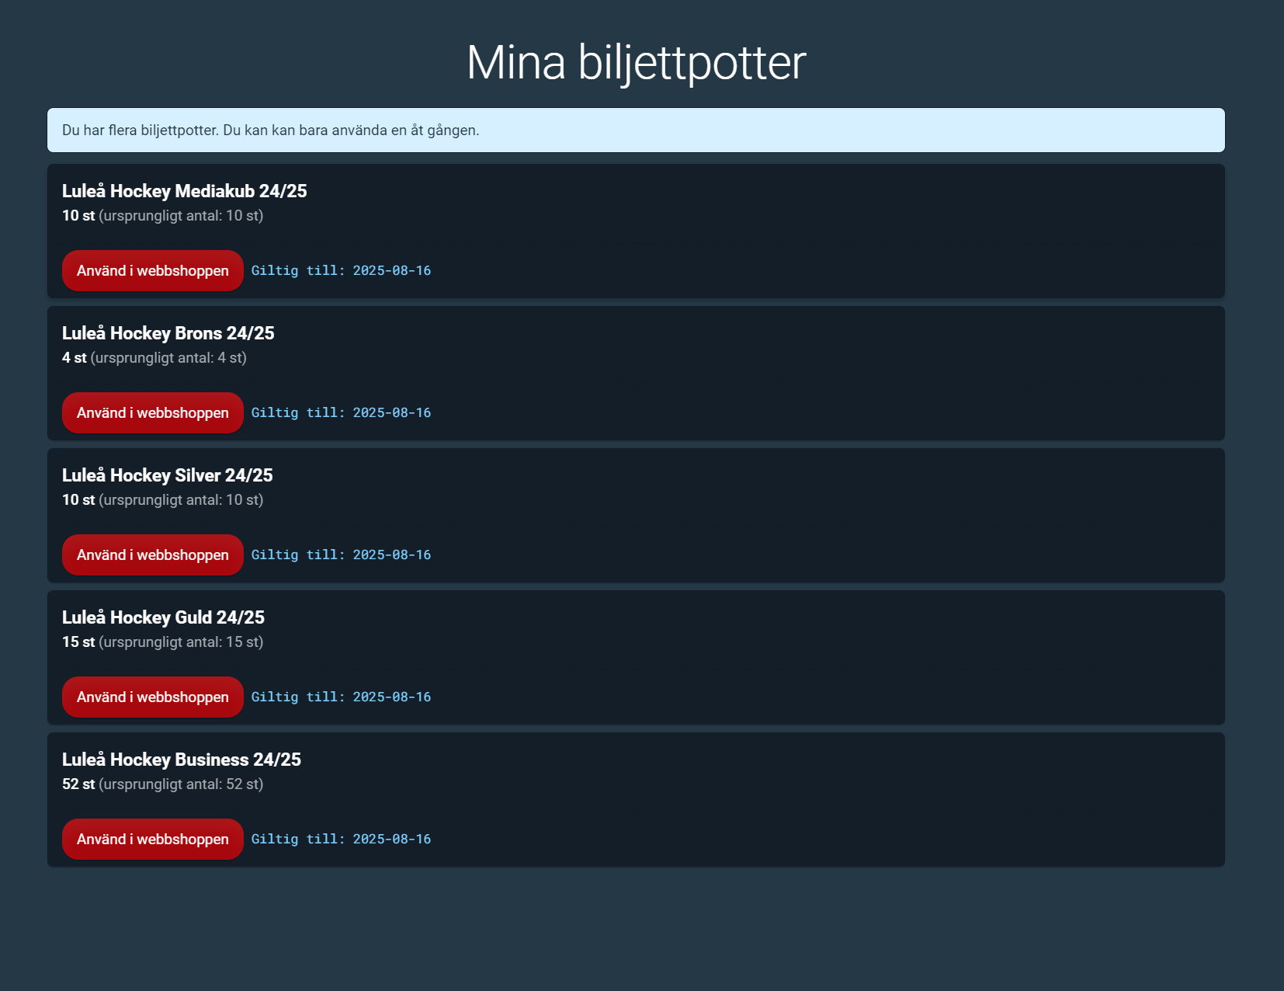Click Giltig till date in Business card
1284x991 pixels.
click(x=342, y=839)
